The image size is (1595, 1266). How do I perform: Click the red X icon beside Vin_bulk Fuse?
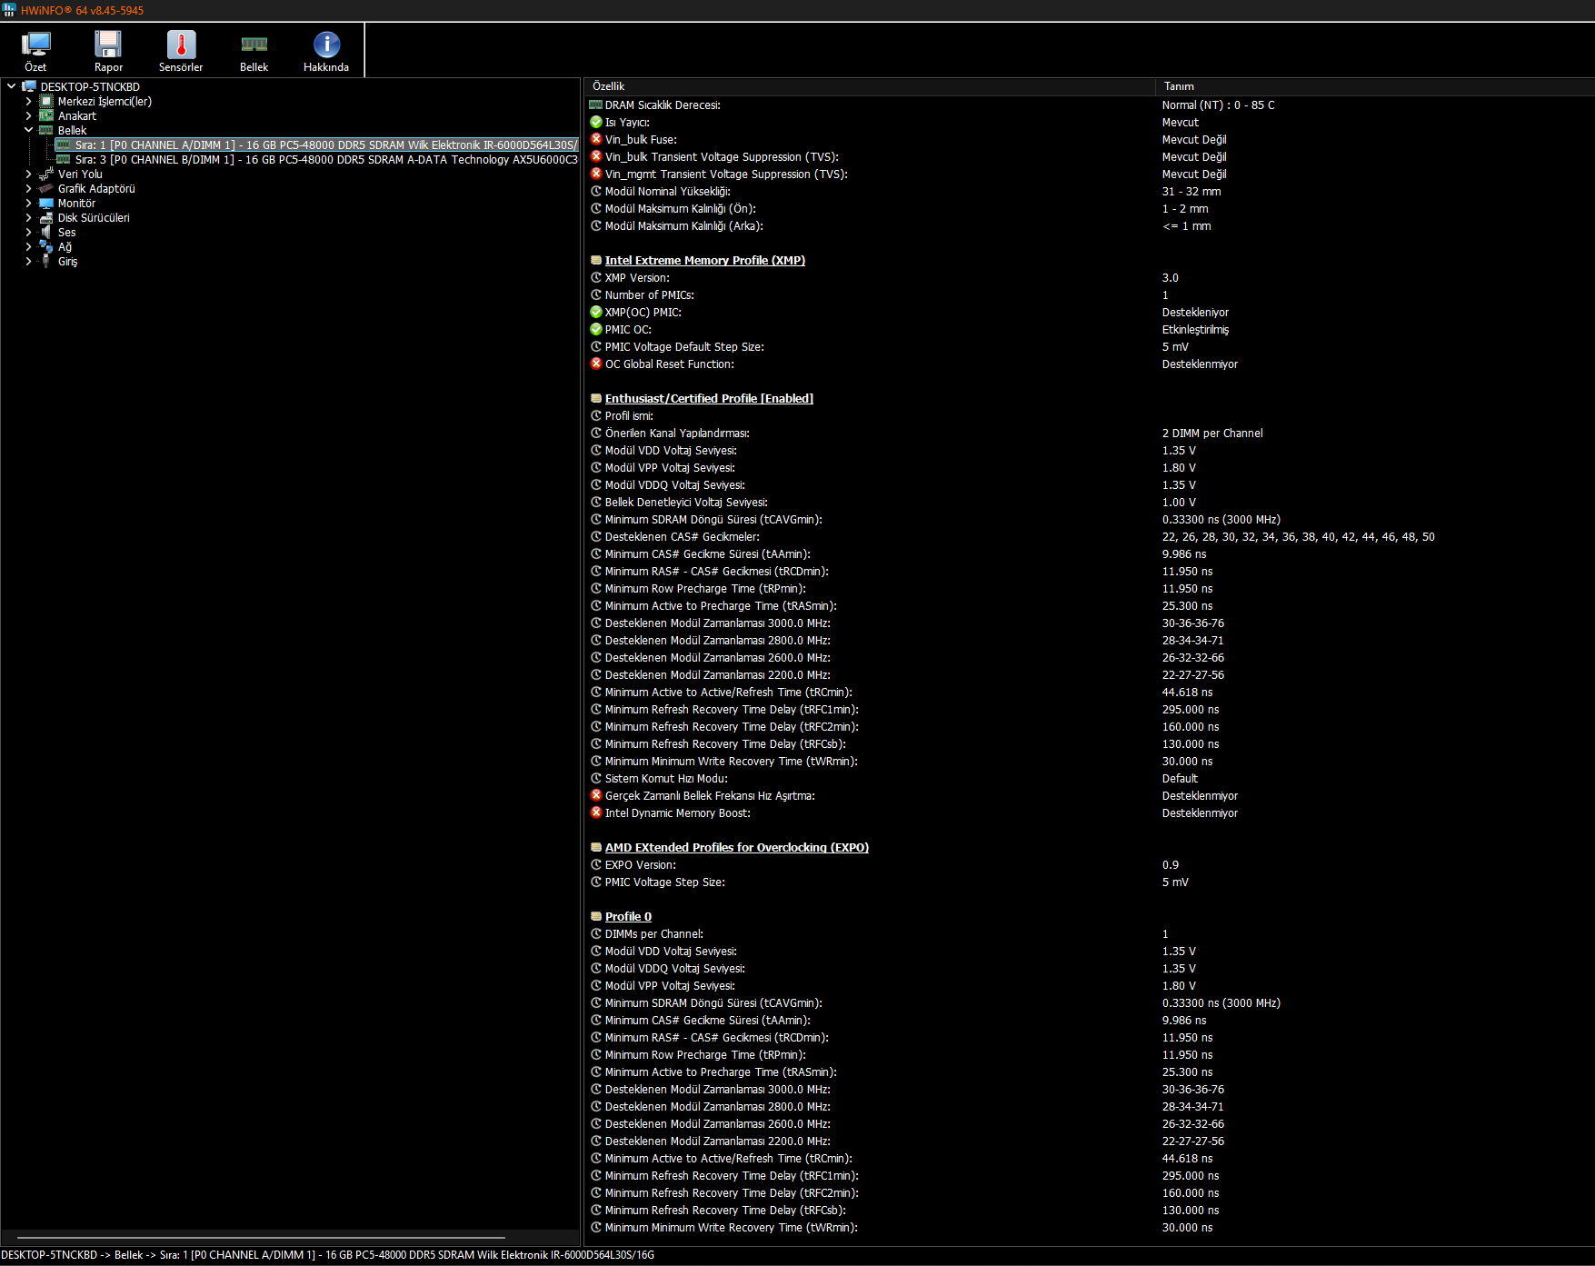(x=596, y=139)
